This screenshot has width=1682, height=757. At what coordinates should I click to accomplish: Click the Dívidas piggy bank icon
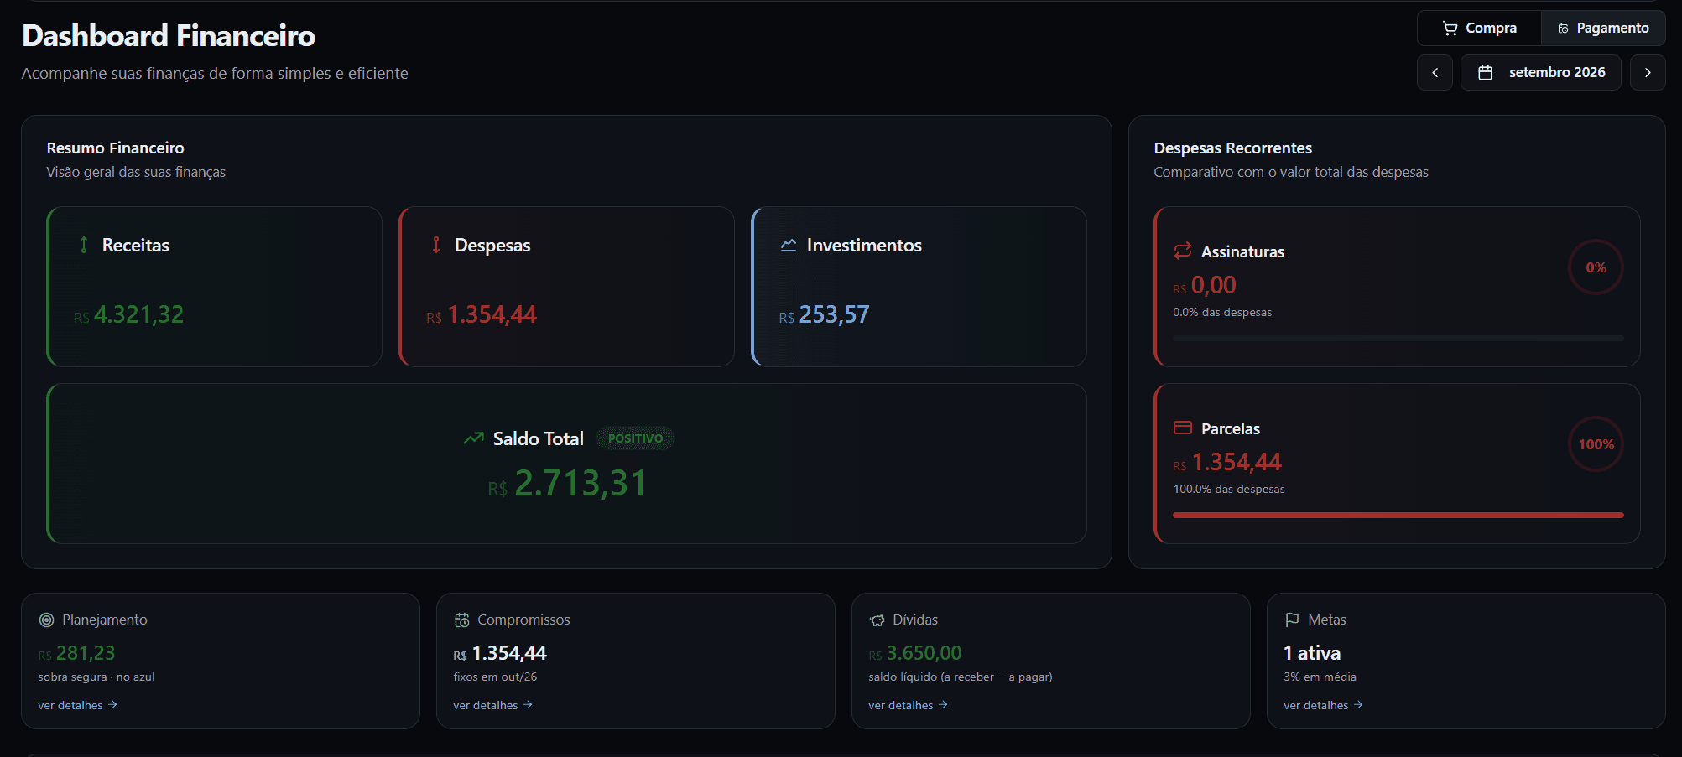pos(877,620)
